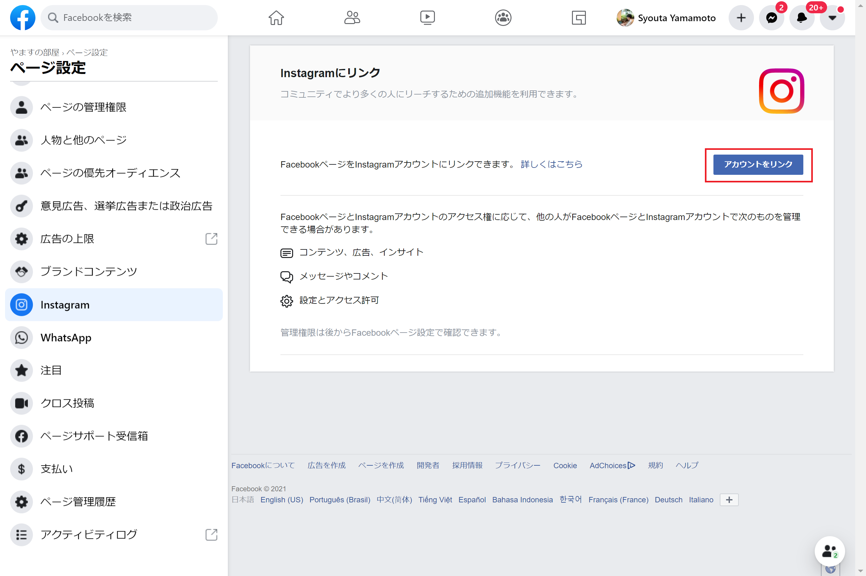Open ページの優先オーディエンス settings
866x576 pixels.
(x=114, y=173)
